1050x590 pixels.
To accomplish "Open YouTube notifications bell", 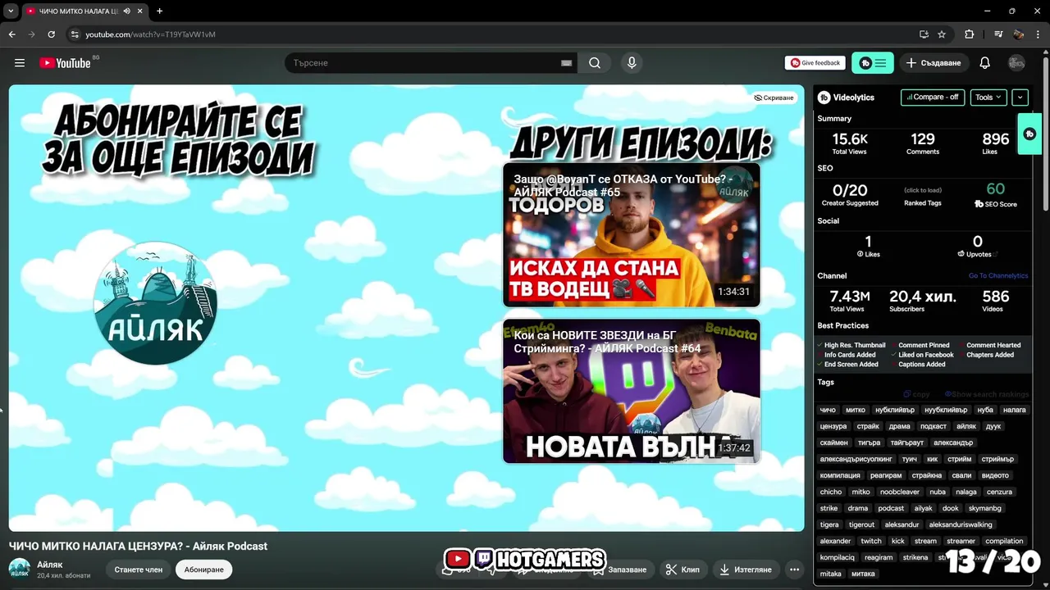I will 985,63.
